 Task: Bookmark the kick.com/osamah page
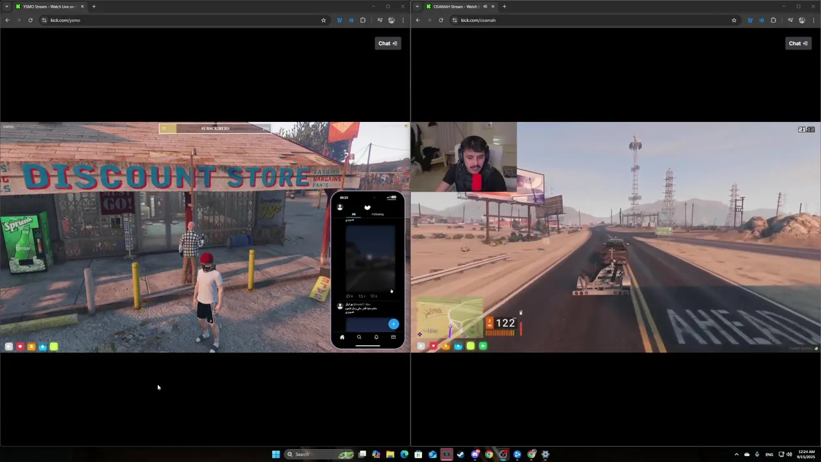pos(734,20)
